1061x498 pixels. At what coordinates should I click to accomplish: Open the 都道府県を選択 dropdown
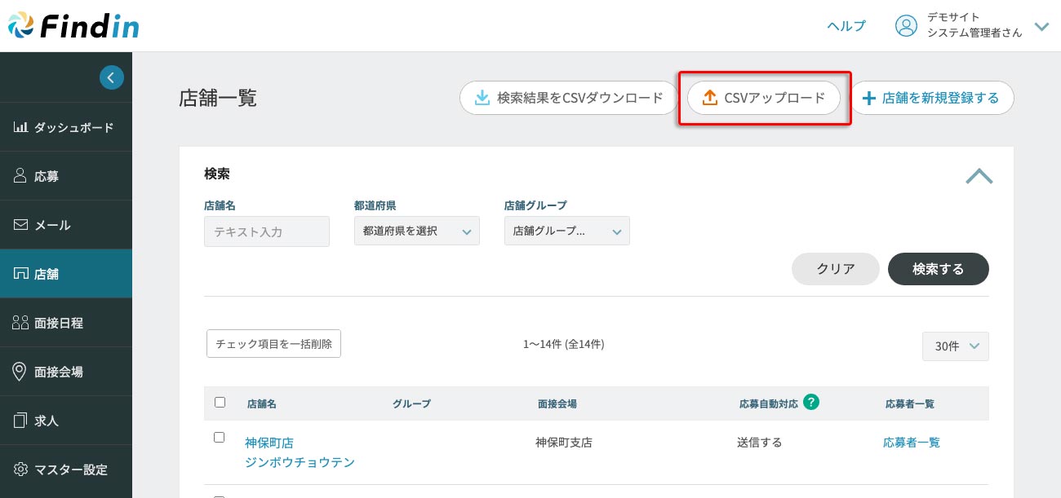pyautogui.click(x=416, y=231)
